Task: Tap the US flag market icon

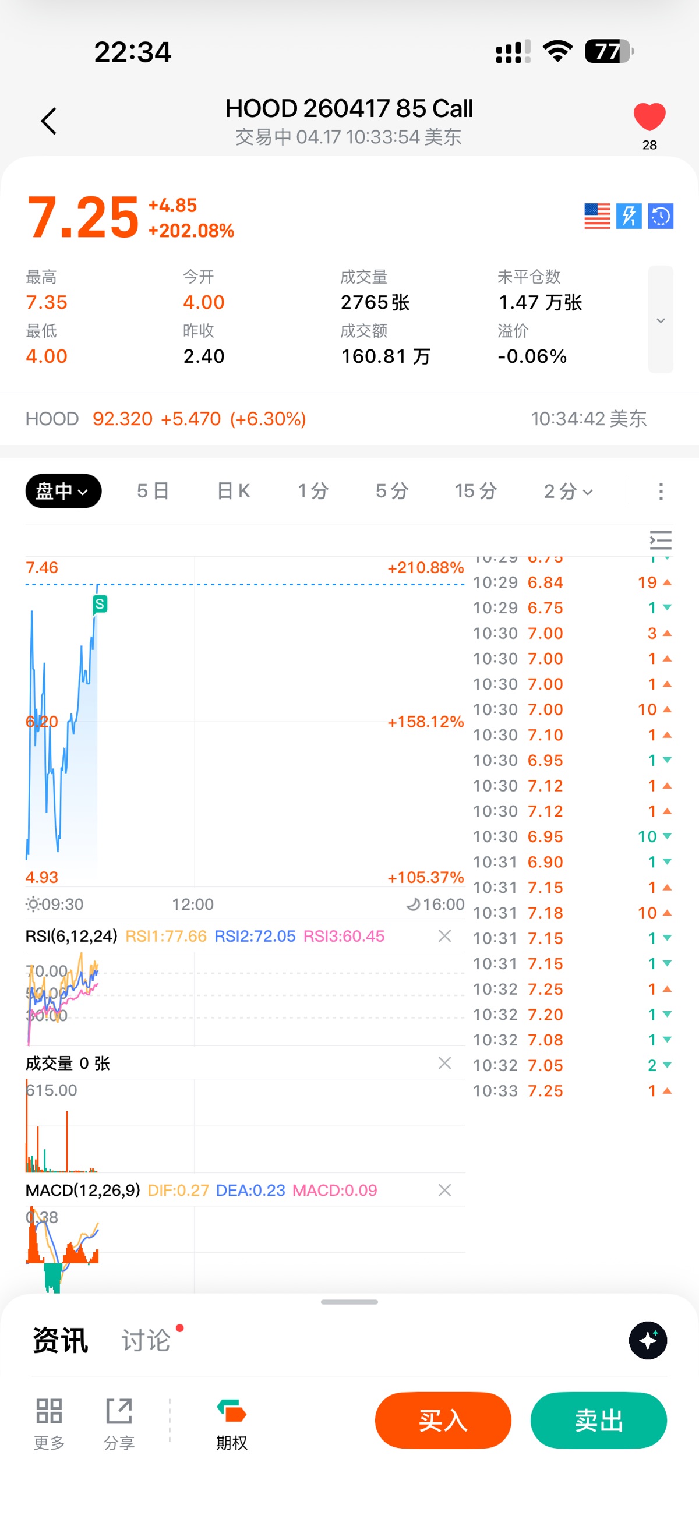Action: (597, 216)
